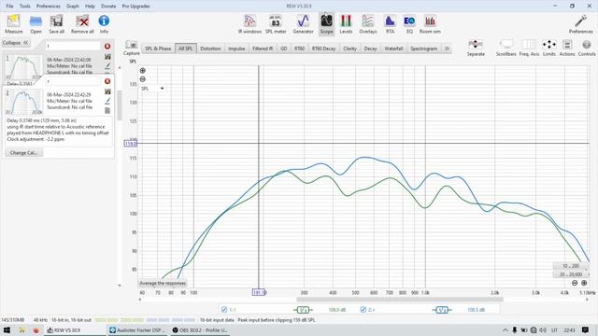The image size is (598, 336).
Task: Switch to OBS 30.0.2 taskbar window
Action: pos(200,329)
